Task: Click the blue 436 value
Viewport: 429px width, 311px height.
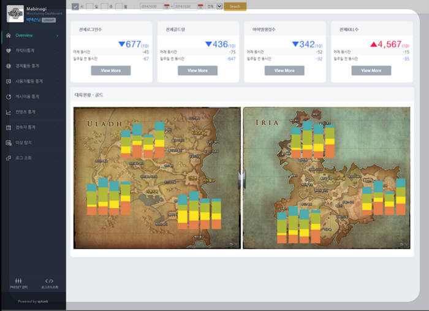Action: [x=220, y=44]
